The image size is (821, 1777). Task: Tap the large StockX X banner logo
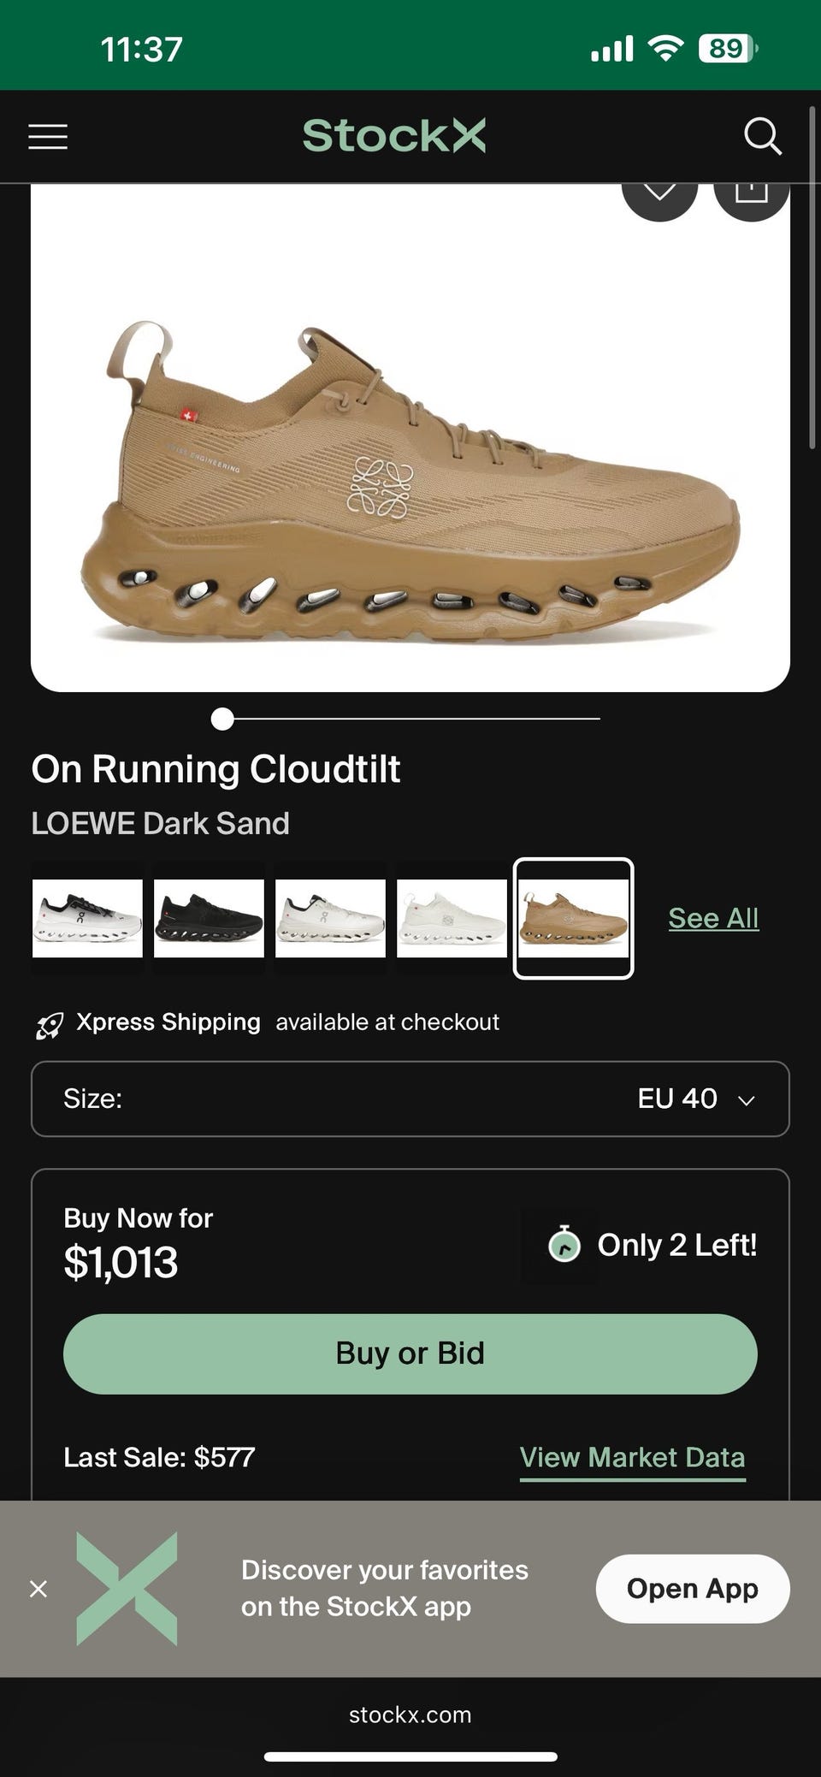127,1589
